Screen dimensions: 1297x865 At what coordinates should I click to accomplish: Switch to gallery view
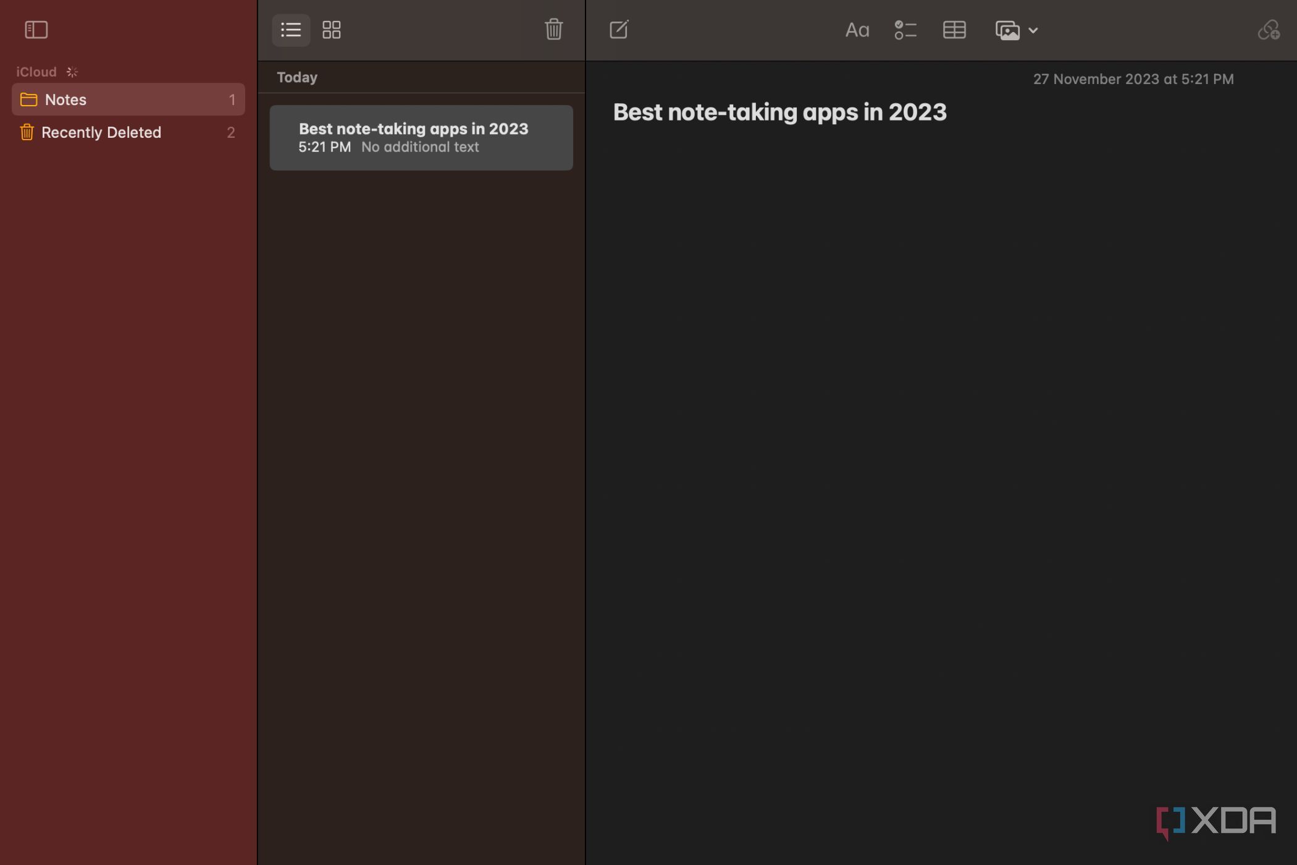pyautogui.click(x=332, y=30)
